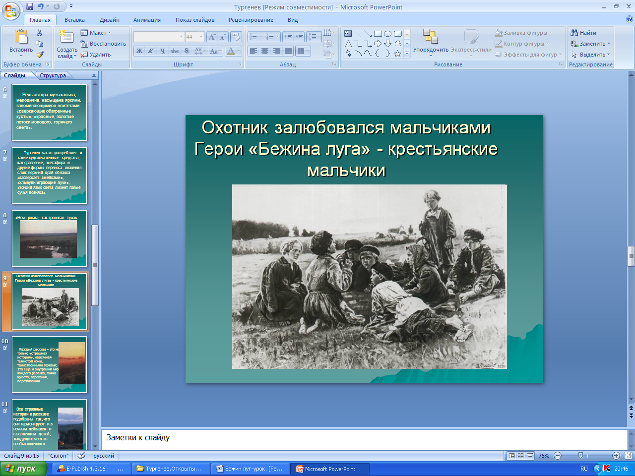Viewport: 635px width, 476px height.
Task: Click the пуск Start button
Action: coord(23,469)
